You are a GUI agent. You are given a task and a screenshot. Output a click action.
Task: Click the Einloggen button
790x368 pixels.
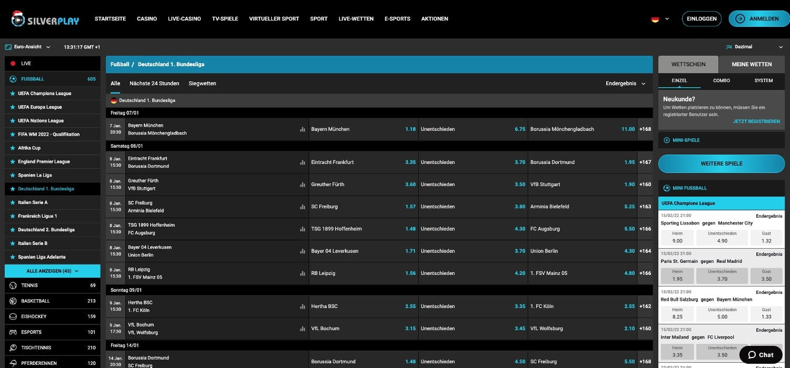(702, 19)
